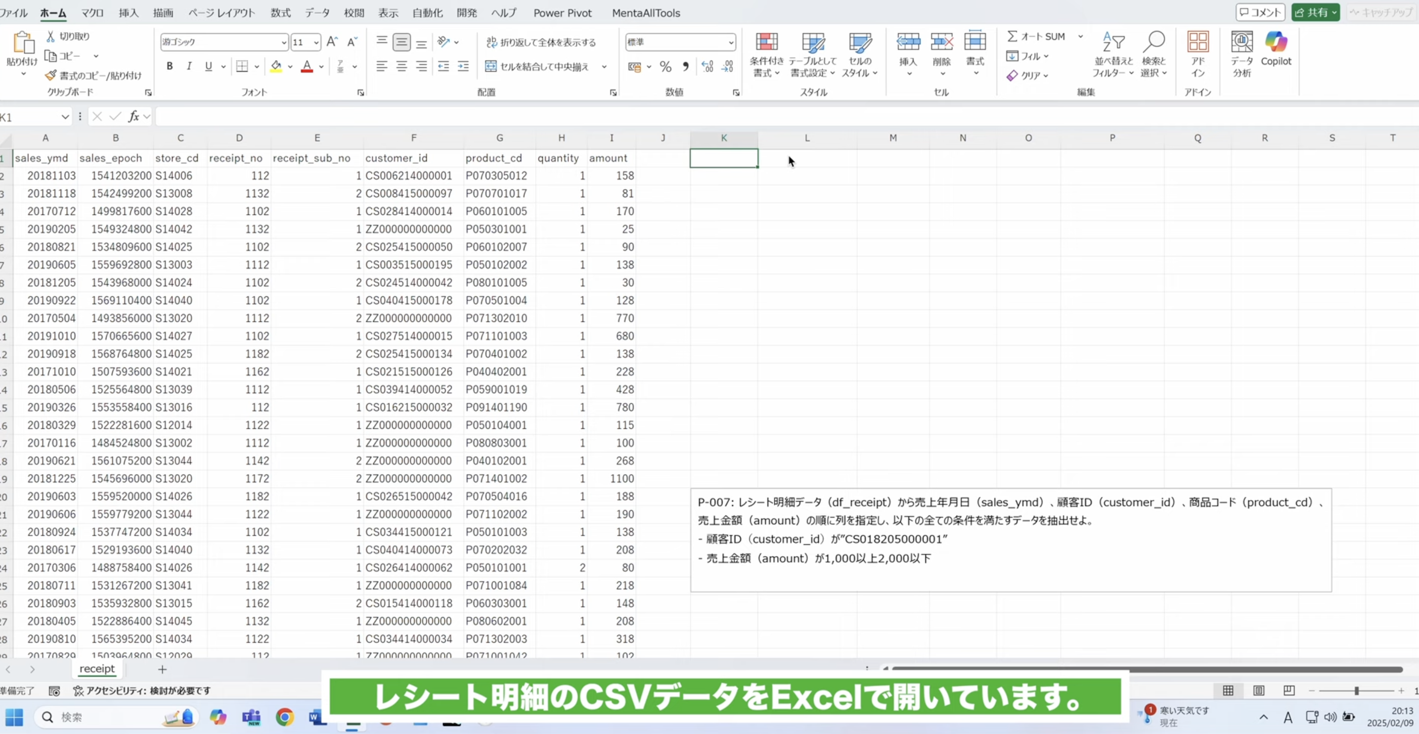Viewport: 1419px width, 734px height.
Task: Toggle Italic formatting on selection
Action: (189, 66)
